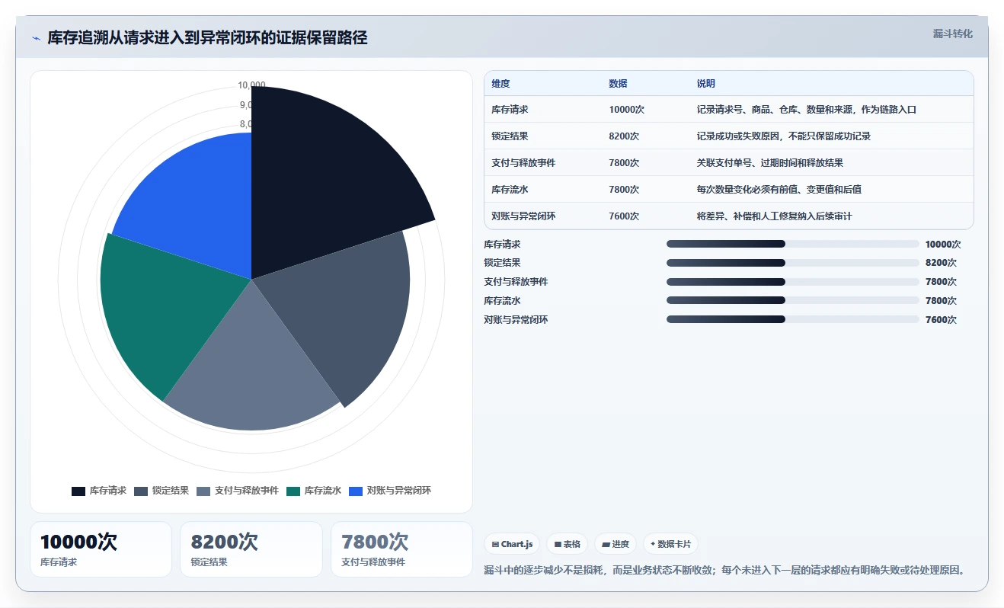Click the 说明 column header
1004x608 pixels.
(x=706, y=84)
